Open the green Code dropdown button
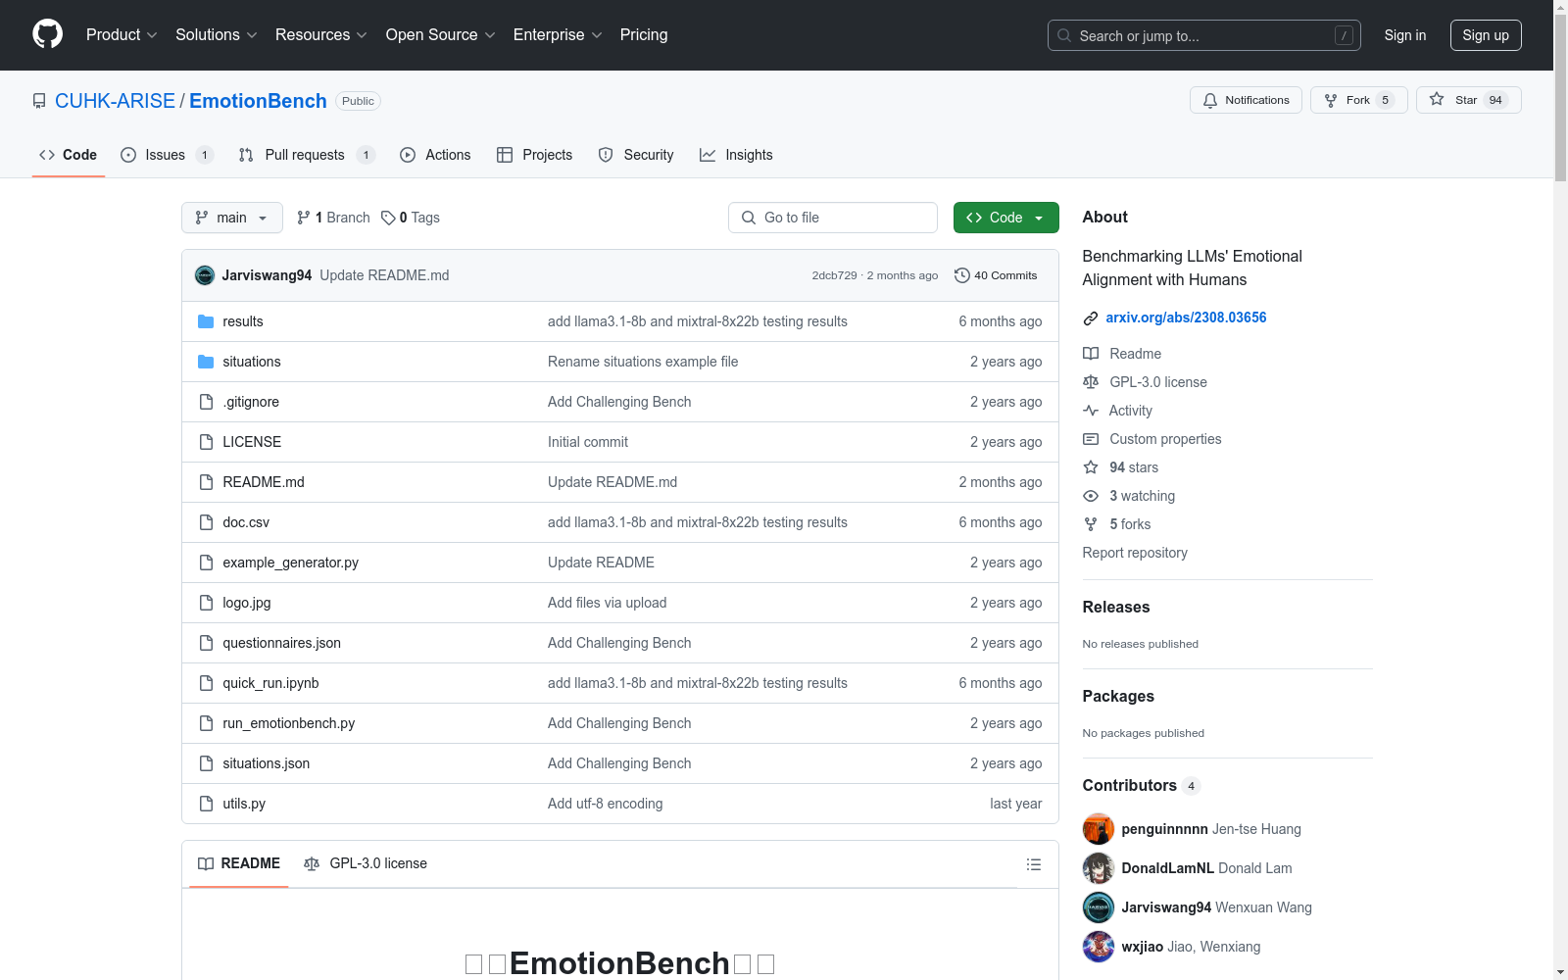The width and height of the screenshot is (1568, 980). (1005, 218)
